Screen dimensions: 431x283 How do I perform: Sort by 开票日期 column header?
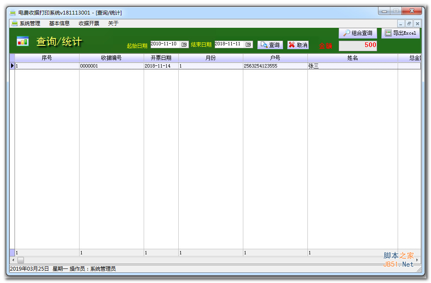[161, 58]
